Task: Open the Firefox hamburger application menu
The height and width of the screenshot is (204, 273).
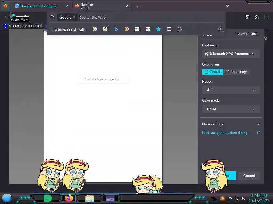Action: pos(267,17)
